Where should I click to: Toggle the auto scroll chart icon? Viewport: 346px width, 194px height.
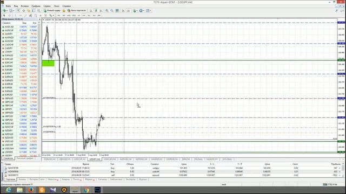(x=123, y=11)
